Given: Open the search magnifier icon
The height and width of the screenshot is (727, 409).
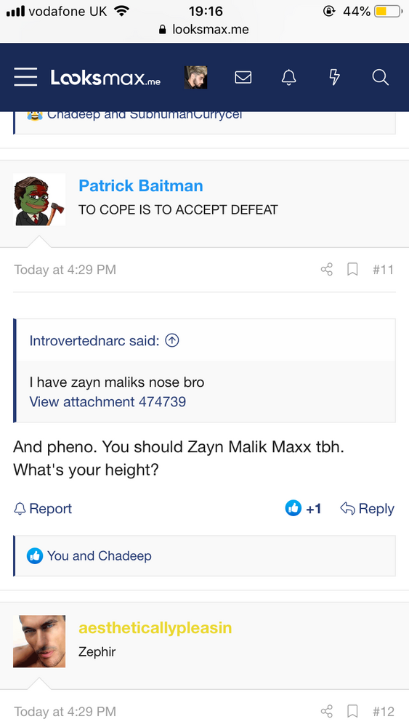Looking at the screenshot, I should point(380,77).
